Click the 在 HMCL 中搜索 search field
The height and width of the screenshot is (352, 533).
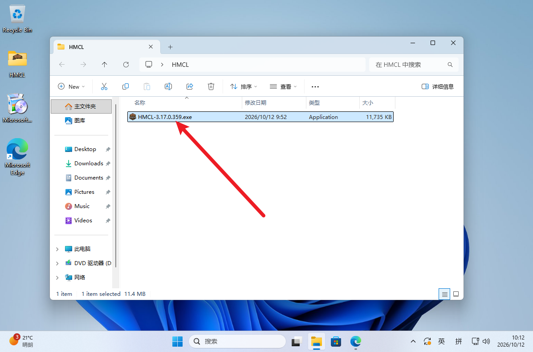tap(414, 65)
